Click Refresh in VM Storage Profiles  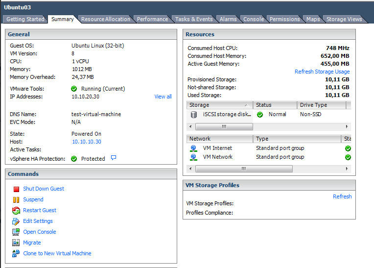[x=342, y=196]
